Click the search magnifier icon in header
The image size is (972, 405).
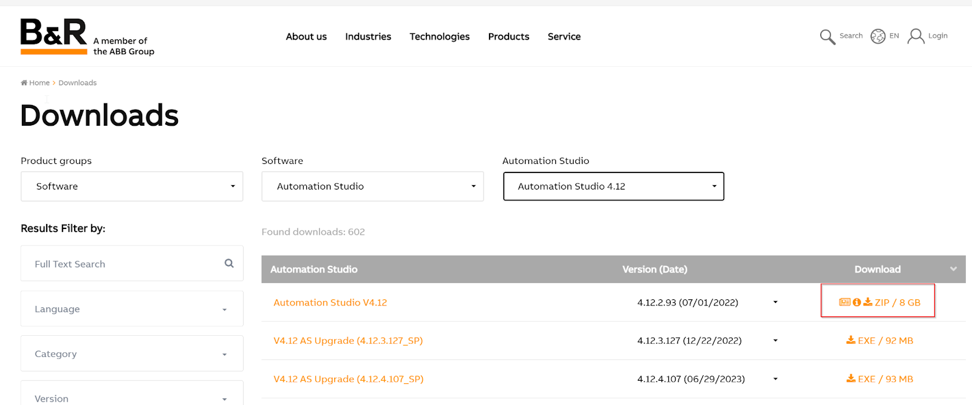point(827,37)
